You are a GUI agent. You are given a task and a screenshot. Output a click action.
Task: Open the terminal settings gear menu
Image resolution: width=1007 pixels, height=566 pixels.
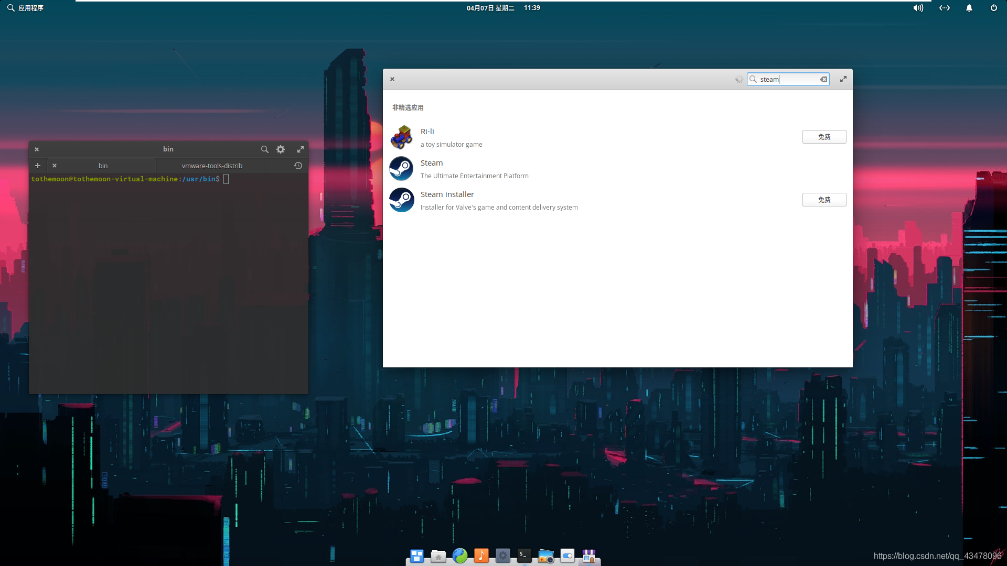(x=281, y=149)
